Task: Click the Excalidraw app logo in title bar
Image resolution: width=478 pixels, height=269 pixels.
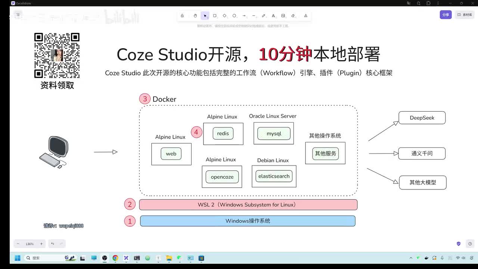Action: pos(13,3)
